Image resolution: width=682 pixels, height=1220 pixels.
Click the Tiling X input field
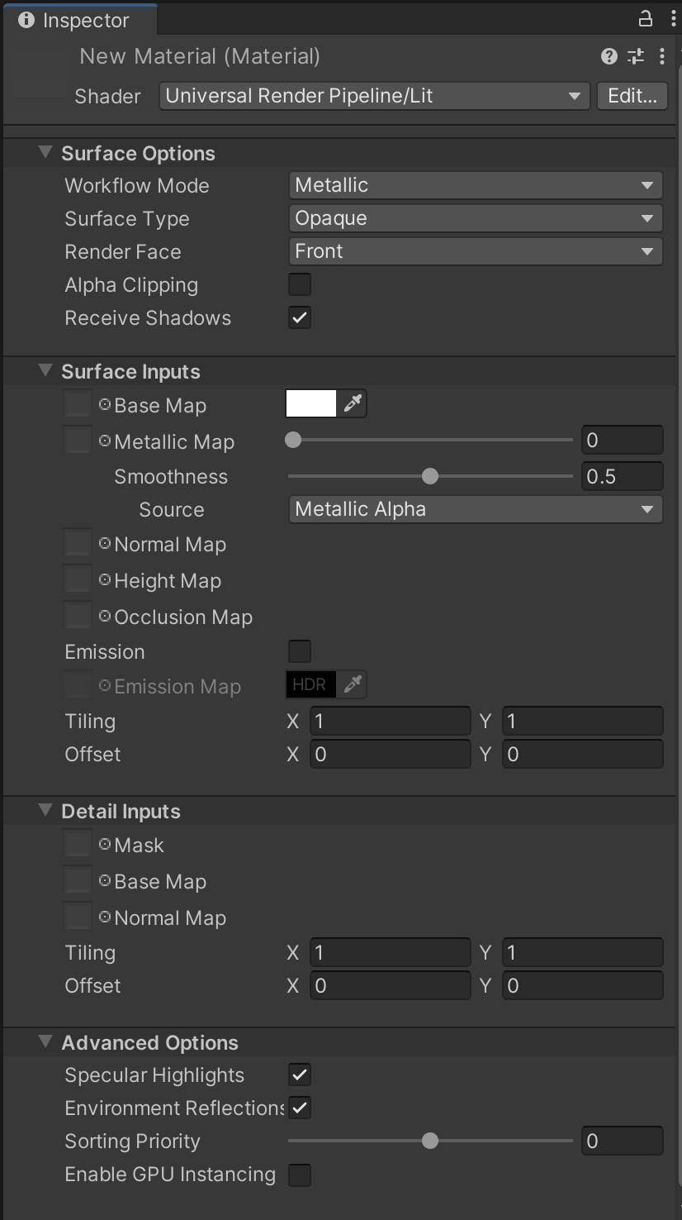pyautogui.click(x=390, y=721)
